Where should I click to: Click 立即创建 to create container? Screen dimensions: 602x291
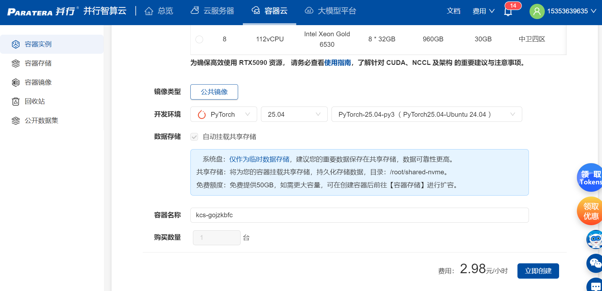(538, 271)
